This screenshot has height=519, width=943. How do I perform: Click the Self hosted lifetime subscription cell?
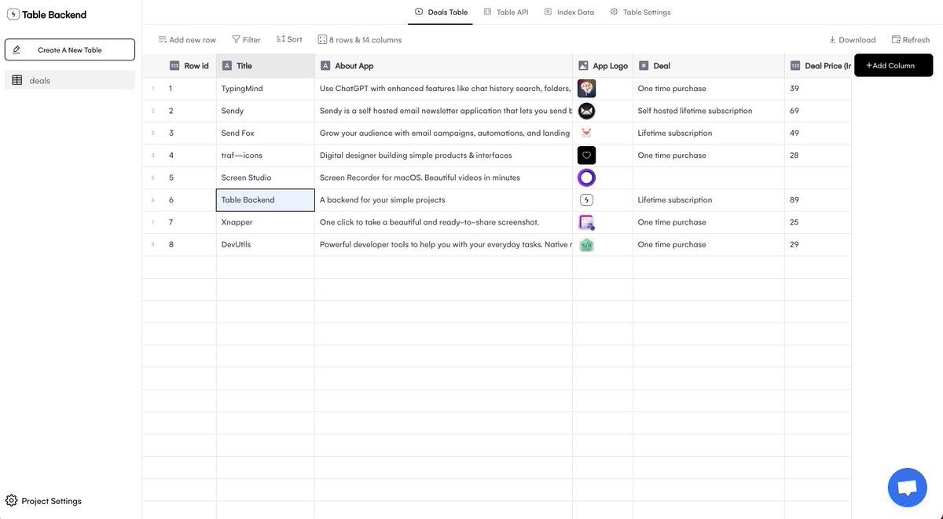pos(709,111)
